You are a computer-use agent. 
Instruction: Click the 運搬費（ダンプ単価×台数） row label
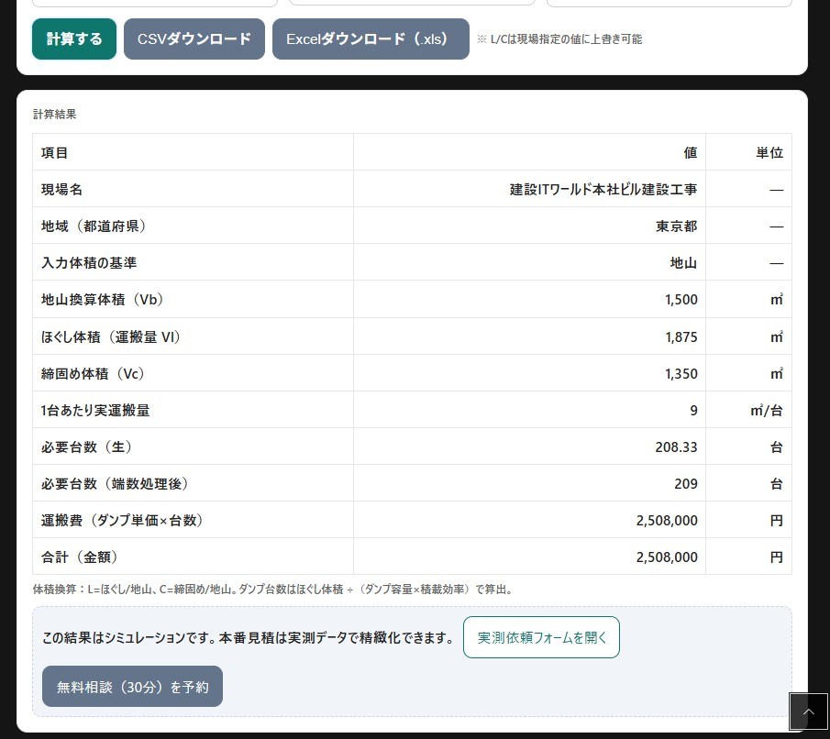pos(122,520)
